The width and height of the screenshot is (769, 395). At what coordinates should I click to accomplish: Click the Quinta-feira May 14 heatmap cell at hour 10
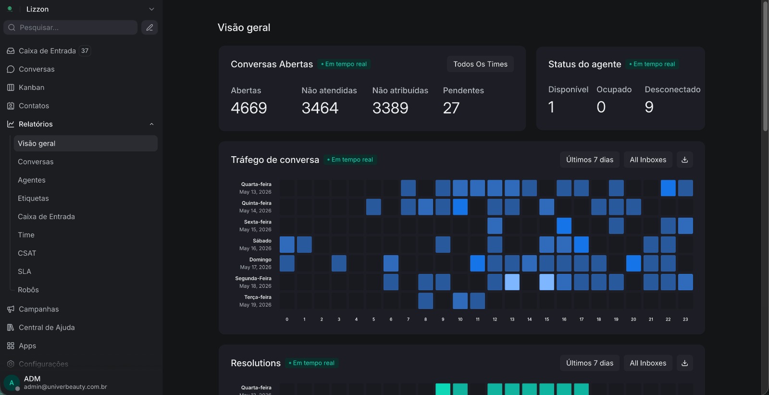tap(460, 207)
